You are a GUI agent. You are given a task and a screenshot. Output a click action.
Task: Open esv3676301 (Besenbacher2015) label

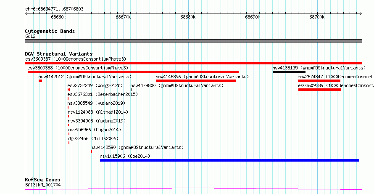tap(103, 94)
